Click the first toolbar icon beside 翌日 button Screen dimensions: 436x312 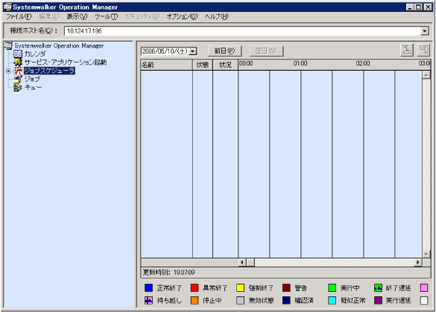[407, 51]
